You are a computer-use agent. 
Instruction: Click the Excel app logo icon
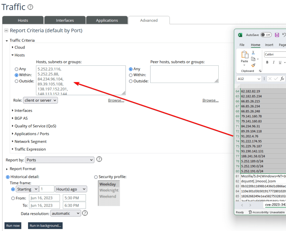coord(240,35)
